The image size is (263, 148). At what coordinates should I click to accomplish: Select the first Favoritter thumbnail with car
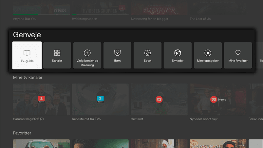tap(41, 143)
